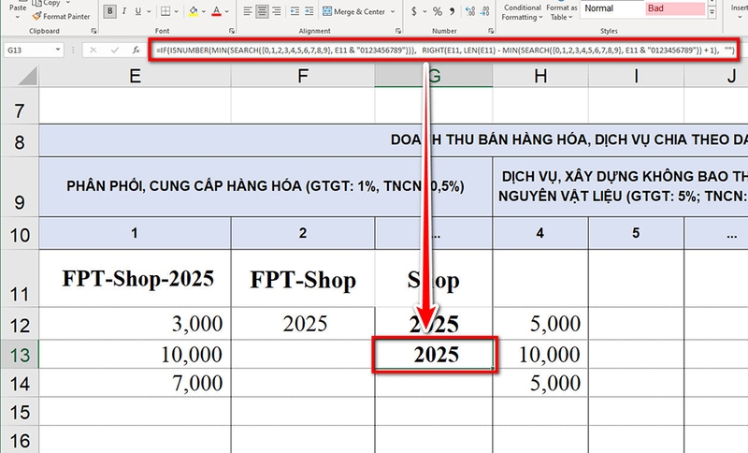Open the fill color dropdown arrow

tap(204, 11)
